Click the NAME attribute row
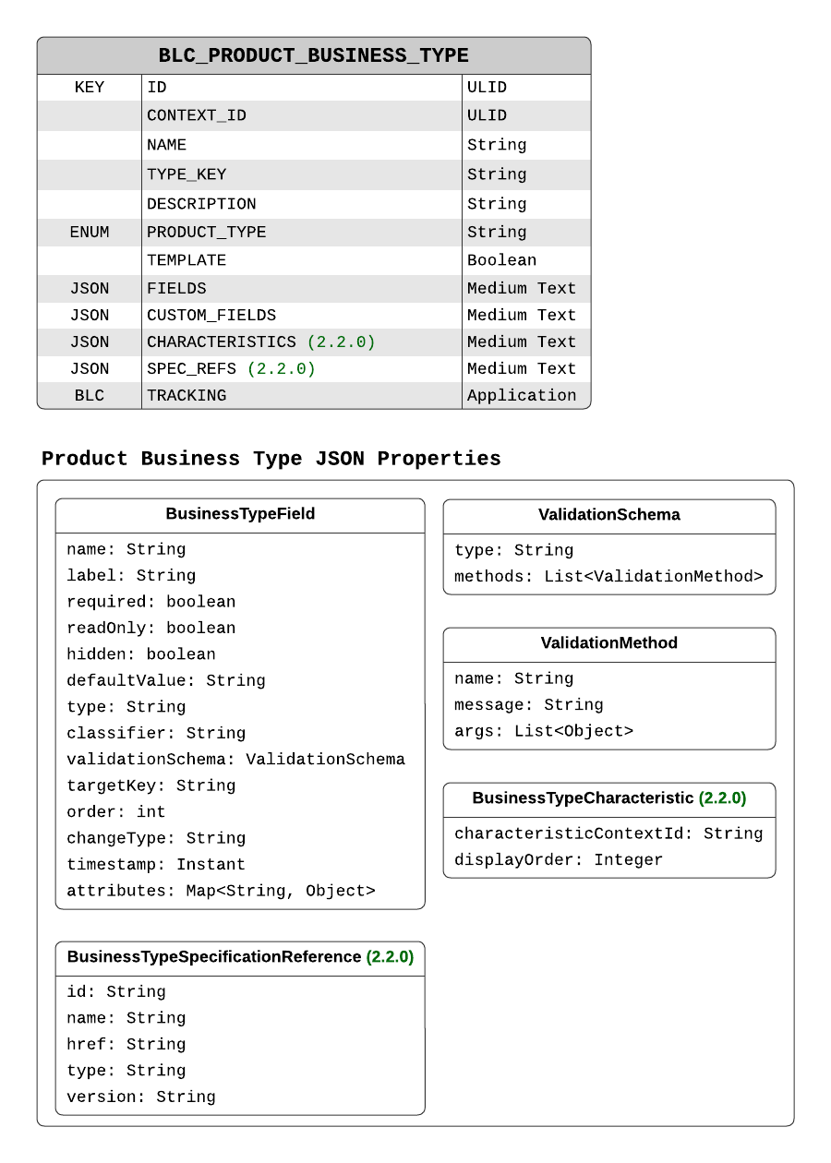The height and width of the screenshot is (1163, 831). [x=277, y=144]
